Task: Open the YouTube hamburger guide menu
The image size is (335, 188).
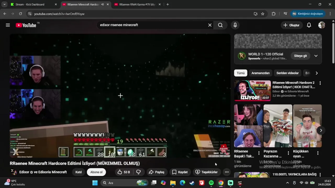Action: (x=8, y=25)
